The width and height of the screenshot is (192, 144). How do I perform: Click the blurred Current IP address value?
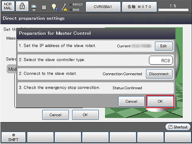point(141,46)
